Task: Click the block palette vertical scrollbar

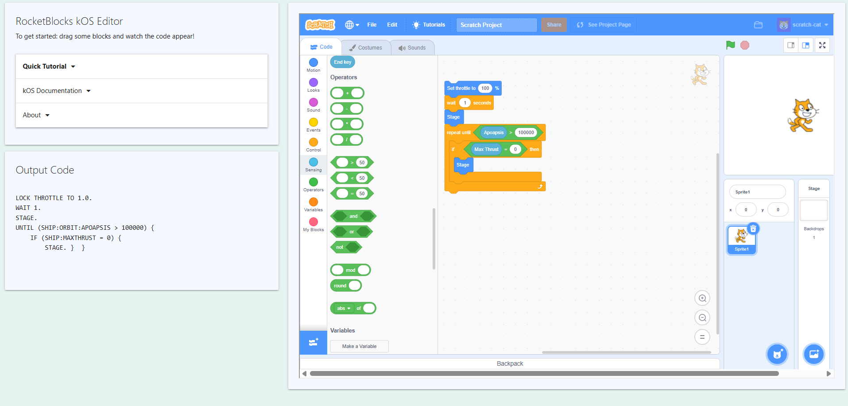Action: [434, 239]
